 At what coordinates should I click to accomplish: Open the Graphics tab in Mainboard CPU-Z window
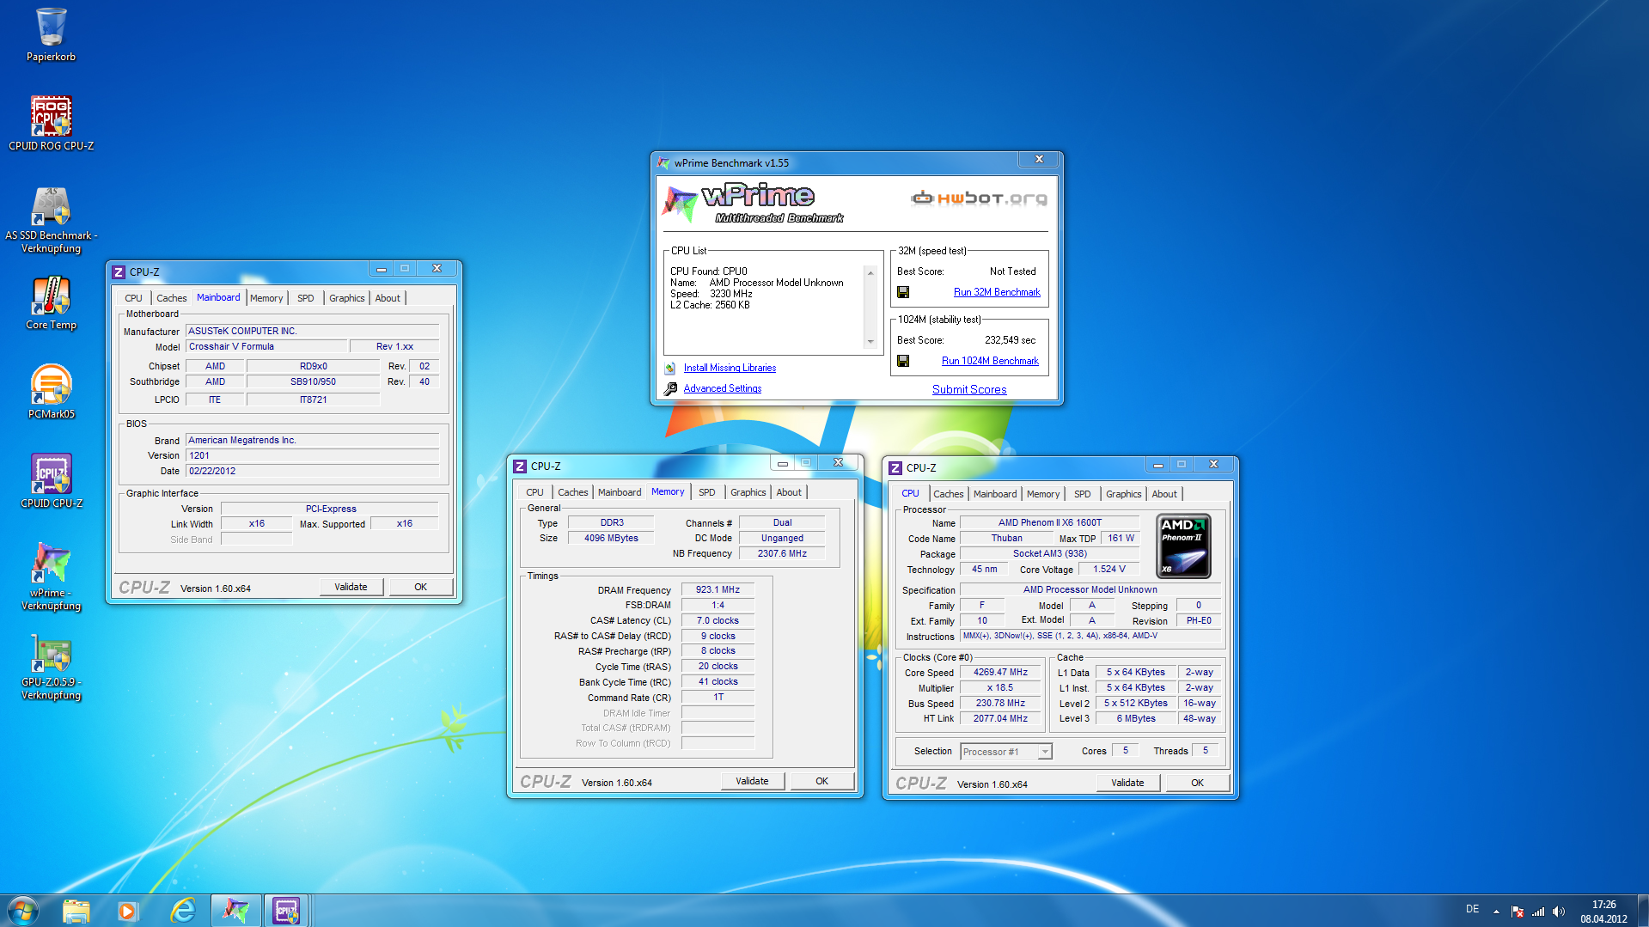point(347,298)
